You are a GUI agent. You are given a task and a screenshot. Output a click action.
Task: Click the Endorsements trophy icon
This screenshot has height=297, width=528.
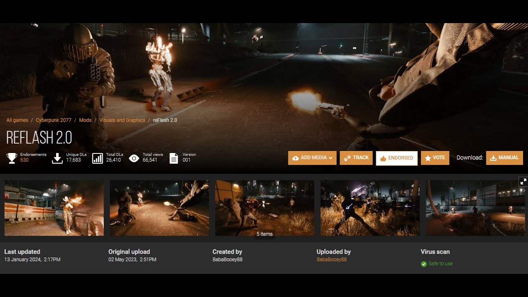12,158
